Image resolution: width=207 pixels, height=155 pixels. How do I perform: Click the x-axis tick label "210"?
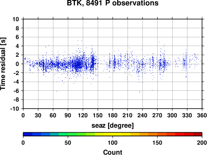(x=128, y=115)
